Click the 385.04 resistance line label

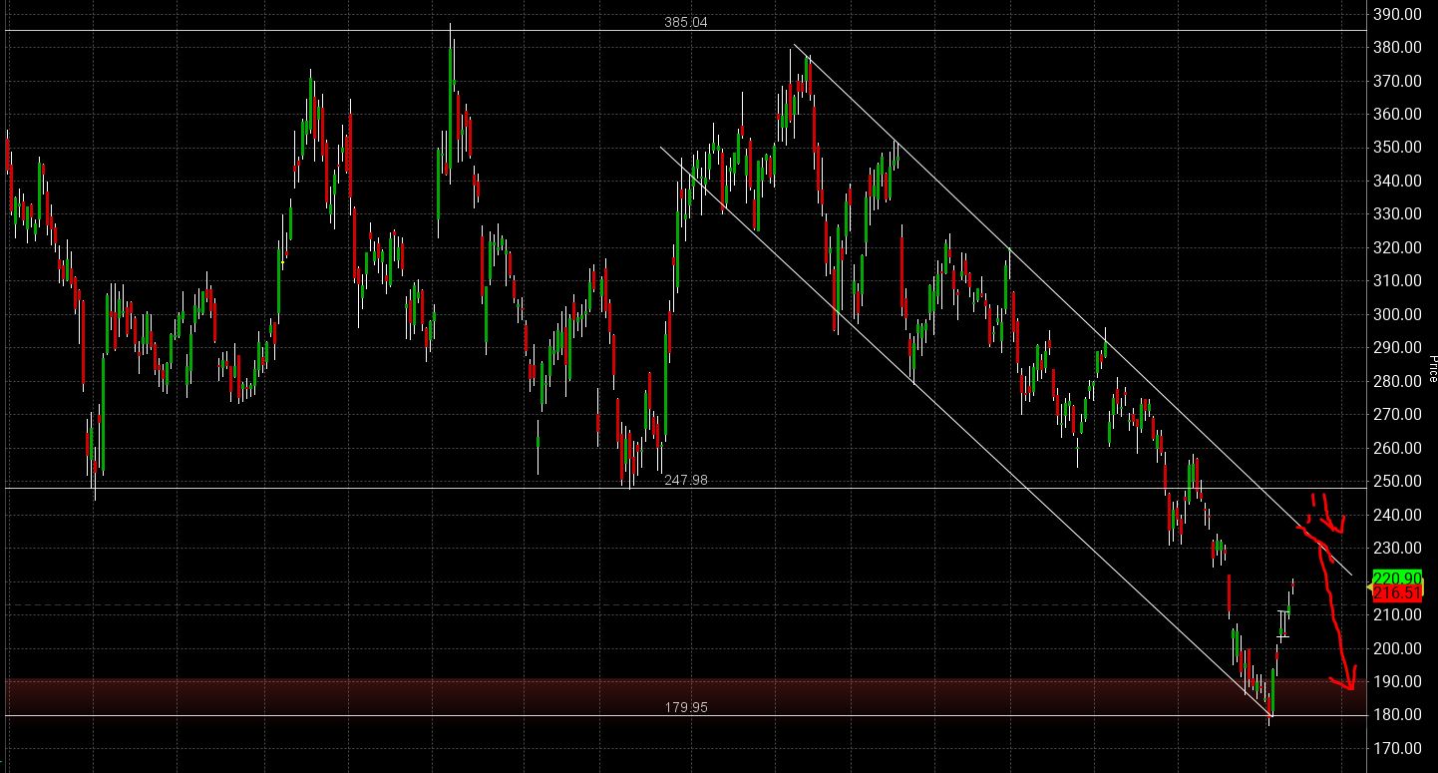(x=685, y=22)
